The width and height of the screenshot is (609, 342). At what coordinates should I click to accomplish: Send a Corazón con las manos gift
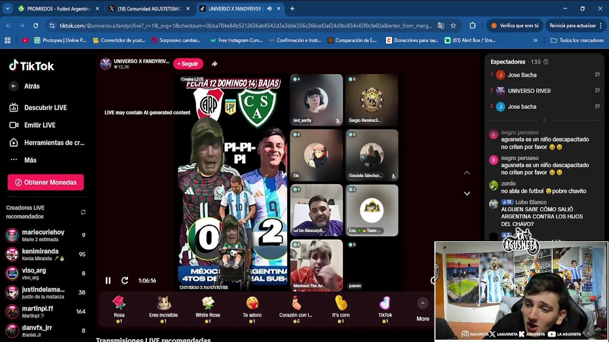tap(296, 309)
